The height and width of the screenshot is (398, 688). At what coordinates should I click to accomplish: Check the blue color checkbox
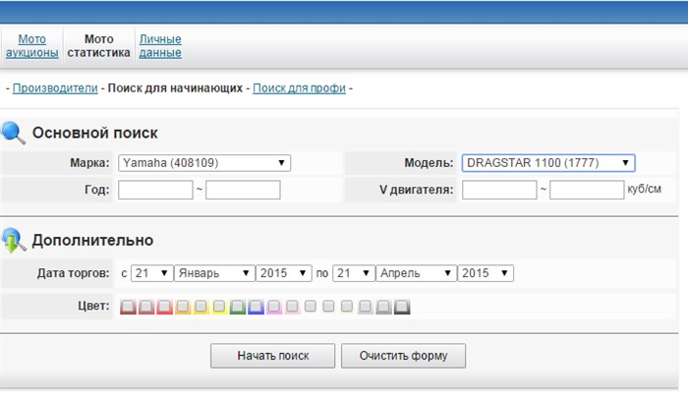[256, 307]
